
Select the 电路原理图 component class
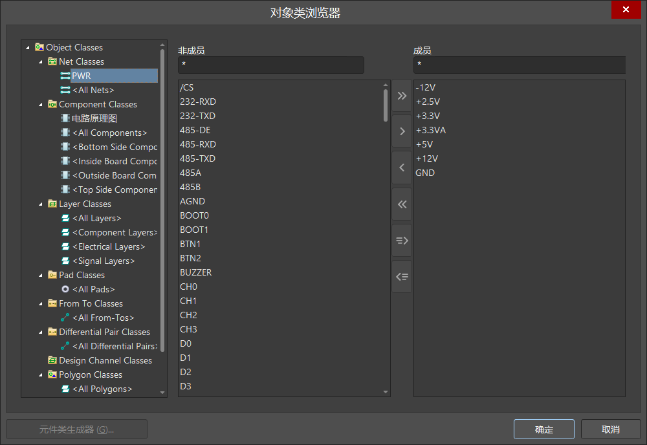tap(94, 118)
